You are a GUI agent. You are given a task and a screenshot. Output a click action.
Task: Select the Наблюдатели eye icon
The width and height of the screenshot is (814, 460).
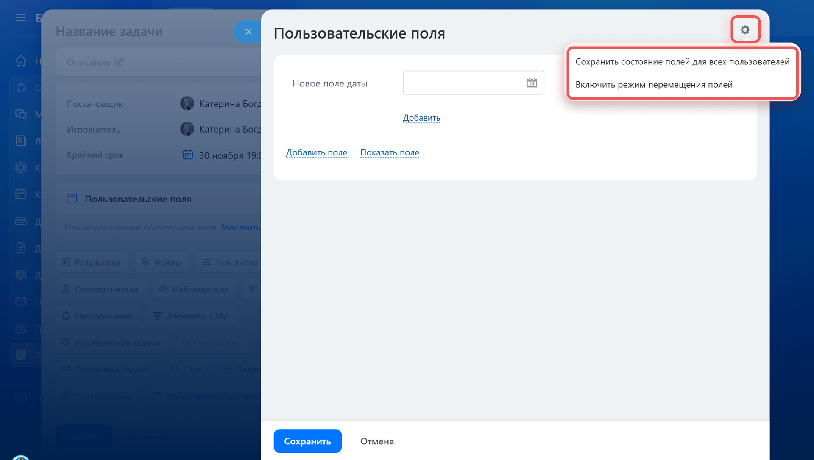163,289
